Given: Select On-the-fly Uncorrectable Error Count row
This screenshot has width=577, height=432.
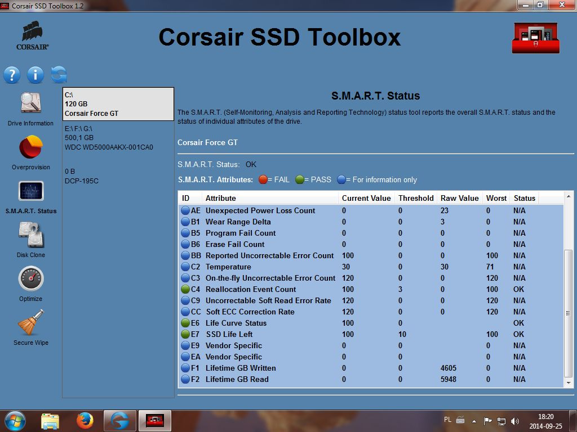Looking at the screenshot, I should 371,278.
